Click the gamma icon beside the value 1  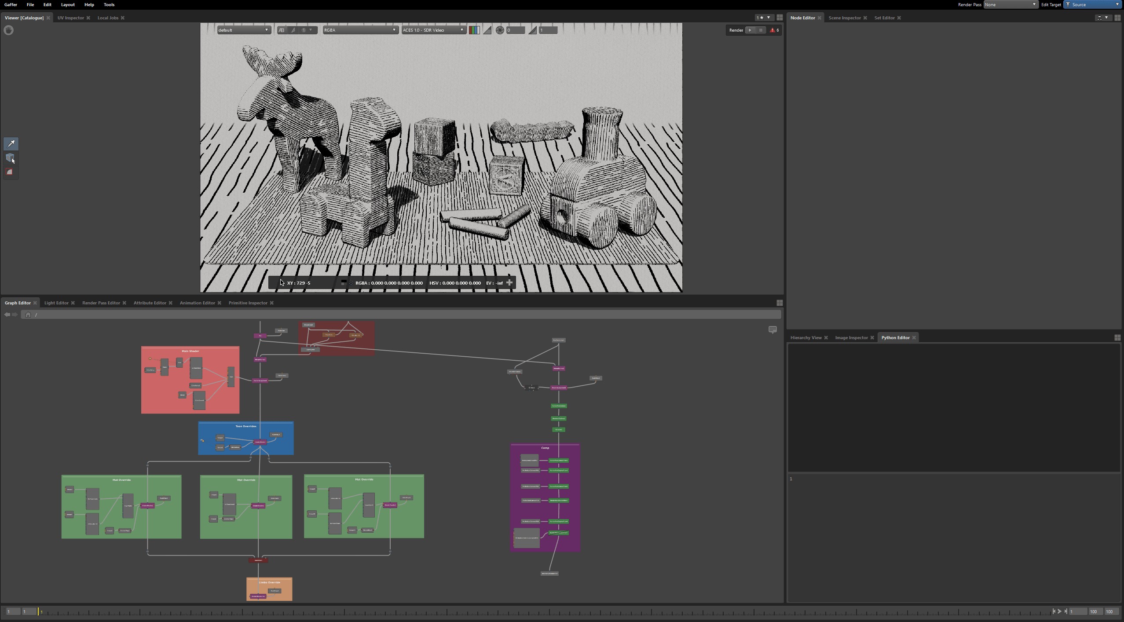pyautogui.click(x=532, y=30)
